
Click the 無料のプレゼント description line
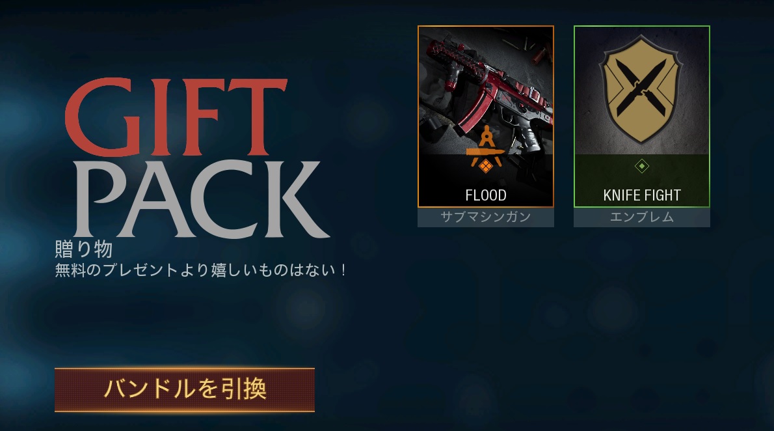pyautogui.click(x=200, y=270)
